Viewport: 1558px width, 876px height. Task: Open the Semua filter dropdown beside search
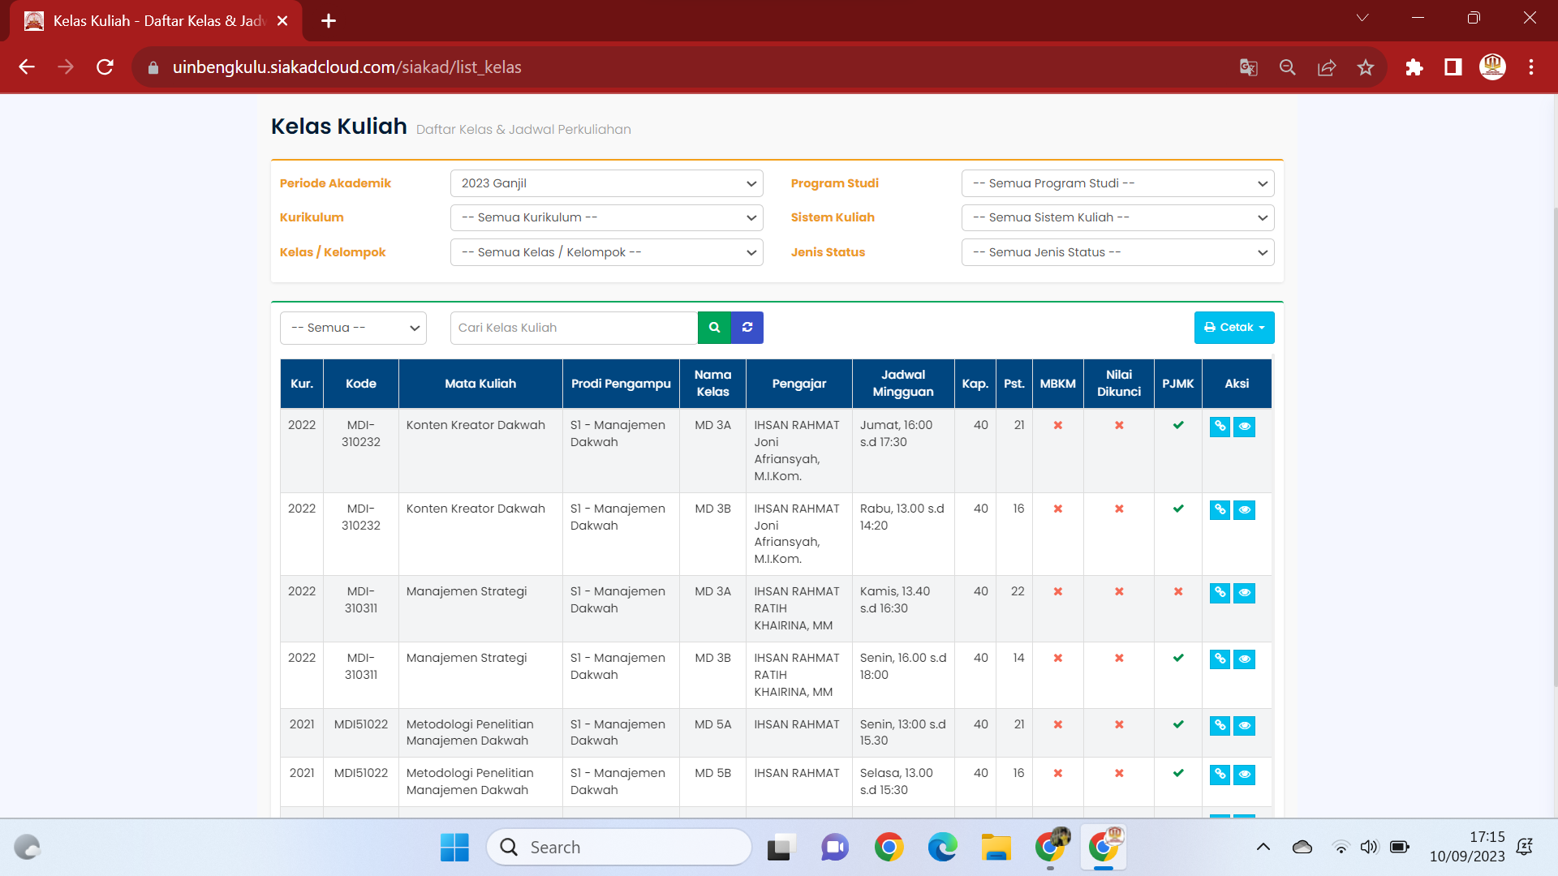point(353,328)
